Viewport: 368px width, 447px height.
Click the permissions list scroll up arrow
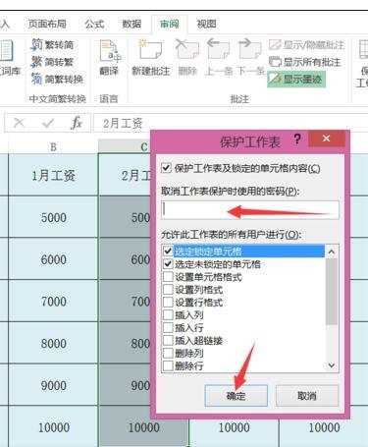click(332, 251)
